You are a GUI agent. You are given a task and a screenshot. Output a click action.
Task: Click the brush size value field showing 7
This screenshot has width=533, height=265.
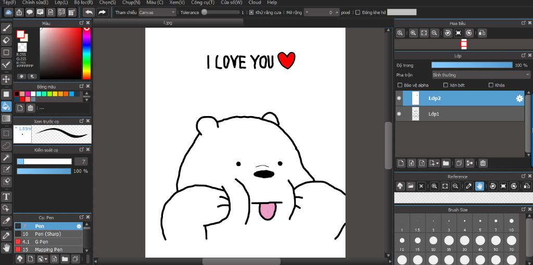click(x=81, y=161)
